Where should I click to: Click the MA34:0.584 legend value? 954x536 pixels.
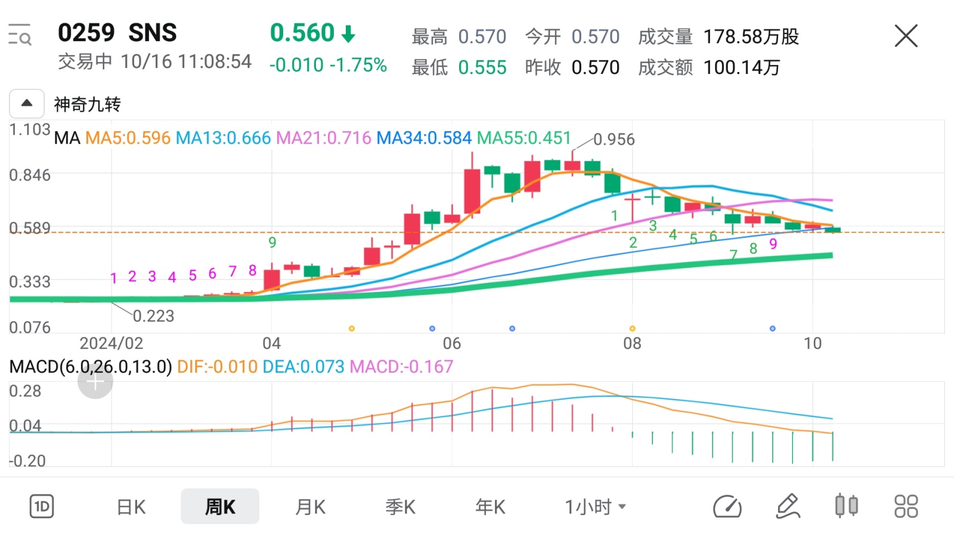click(x=424, y=138)
